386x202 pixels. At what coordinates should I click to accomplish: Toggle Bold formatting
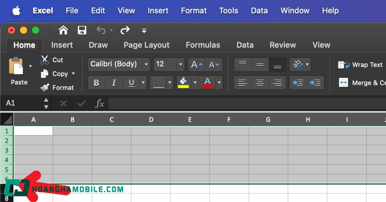[x=96, y=83]
